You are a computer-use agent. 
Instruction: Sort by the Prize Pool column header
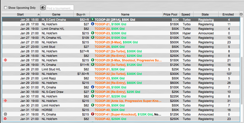[170, 15]
